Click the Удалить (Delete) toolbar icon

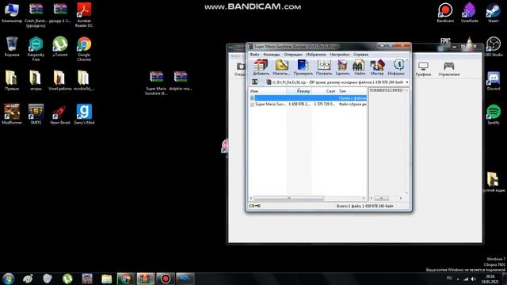tap(342, 67)
